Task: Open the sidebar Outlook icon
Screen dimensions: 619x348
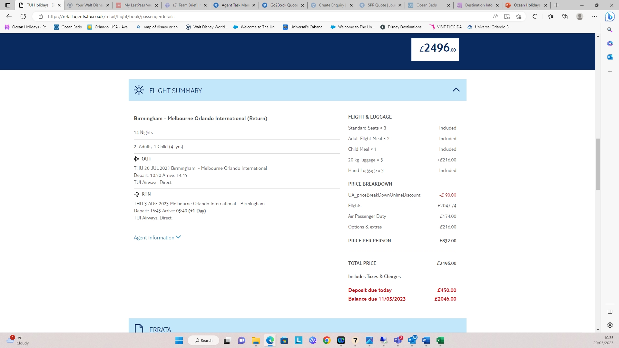Action: coord(610,57)
